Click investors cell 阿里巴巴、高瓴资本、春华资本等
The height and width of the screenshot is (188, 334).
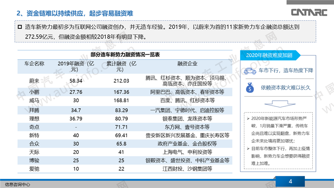pyautogui.click(x=187, y=92)
